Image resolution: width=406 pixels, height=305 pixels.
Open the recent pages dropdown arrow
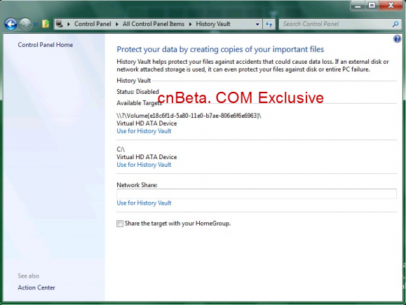(36, 25)
